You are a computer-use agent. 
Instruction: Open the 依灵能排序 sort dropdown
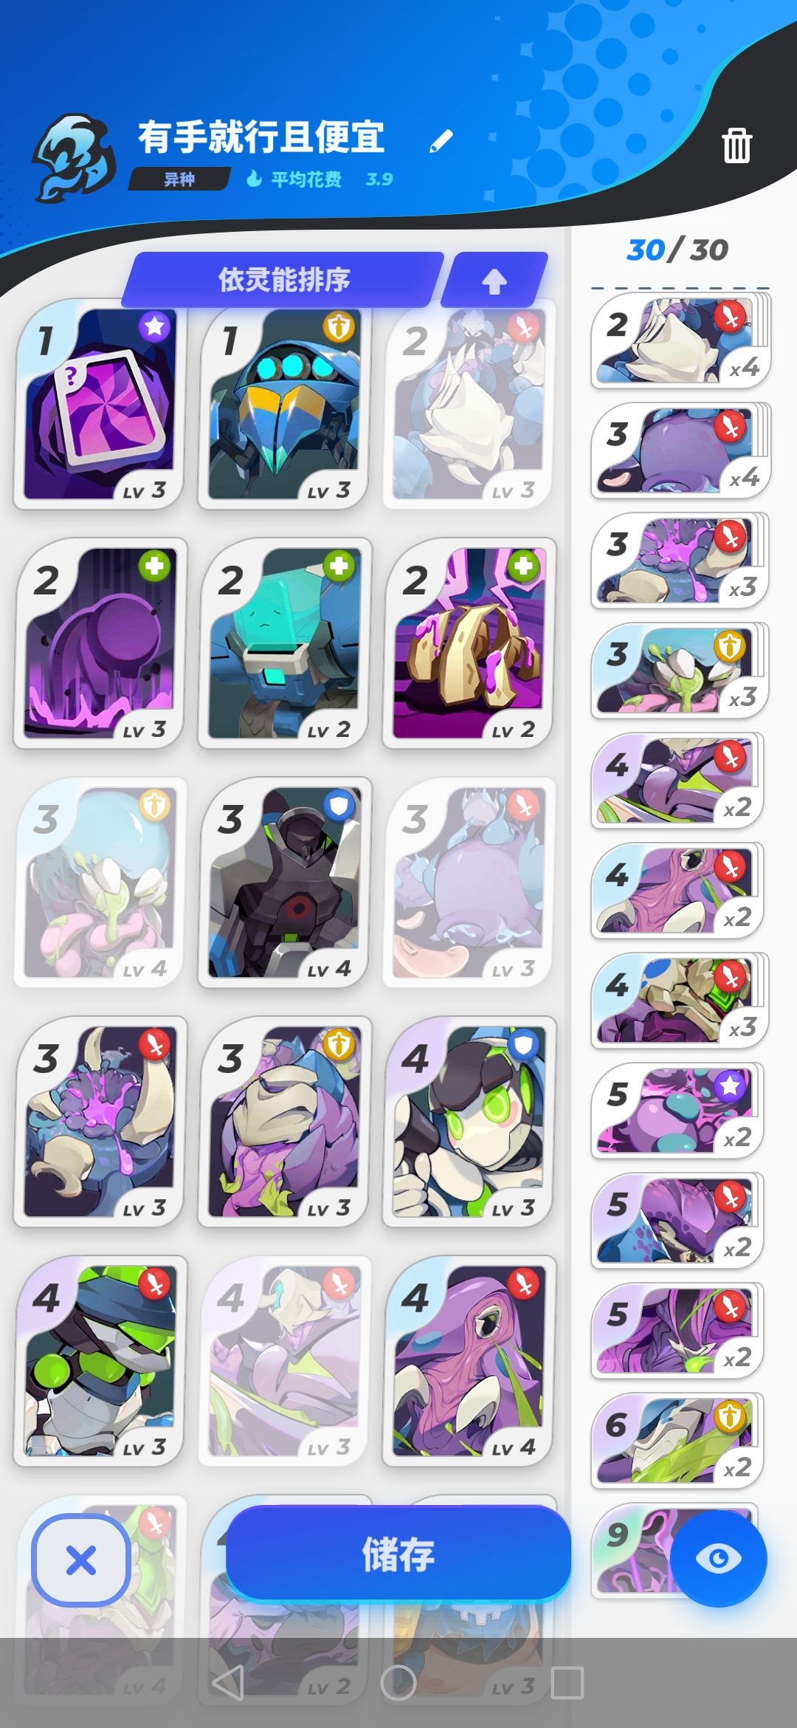tap(283, 279)
